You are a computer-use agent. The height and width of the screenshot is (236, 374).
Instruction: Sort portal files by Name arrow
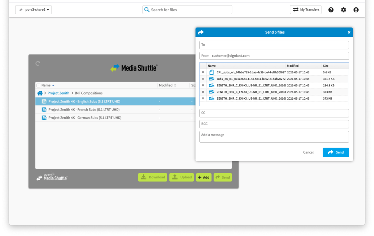coord(53,85)
